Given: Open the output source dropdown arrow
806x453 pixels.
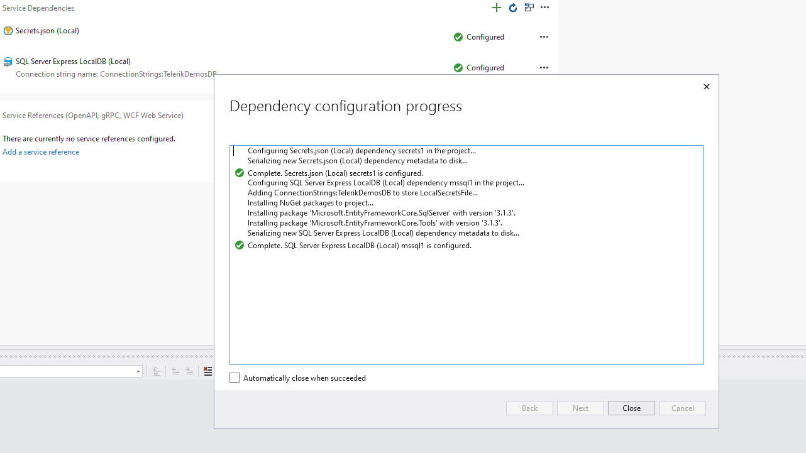Looking at the screenshot, I should coord(138,372).
